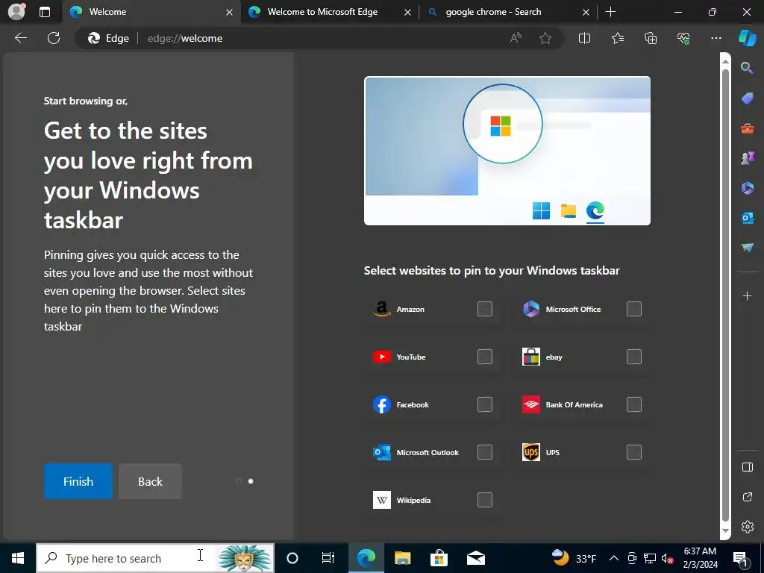Tick the Microsoft Outlook checkbox
764x573 pixels.
485,452
